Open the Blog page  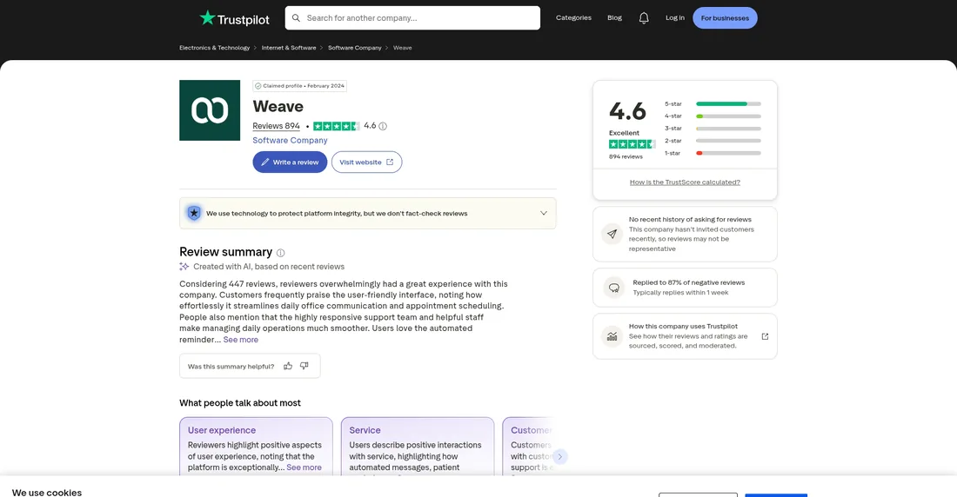pyautogui.click(x=614, y=17)
